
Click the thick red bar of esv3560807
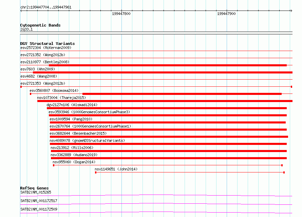182,94
